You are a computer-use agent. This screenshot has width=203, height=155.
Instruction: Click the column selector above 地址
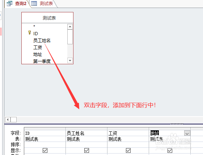tap(170, 129)
